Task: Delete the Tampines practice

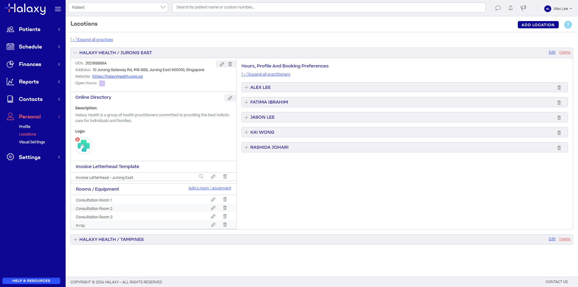Action: [x=565, y=239]
